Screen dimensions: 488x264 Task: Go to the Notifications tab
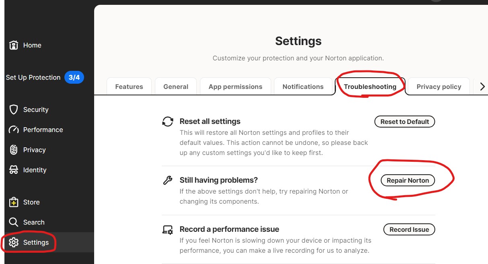click(x=303, y=87)
